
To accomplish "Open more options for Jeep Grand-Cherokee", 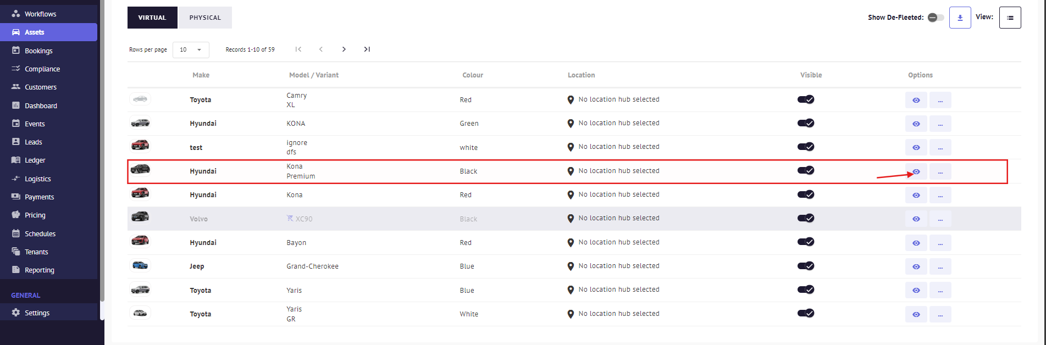I will point(940,266).
